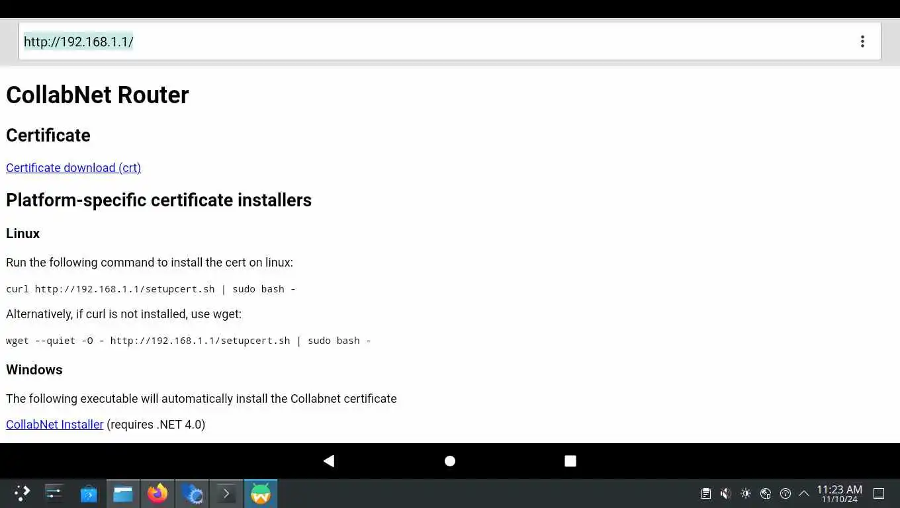Open the updates tray icon
Viewport: 900px width, 508px height.
coord(786,493)
